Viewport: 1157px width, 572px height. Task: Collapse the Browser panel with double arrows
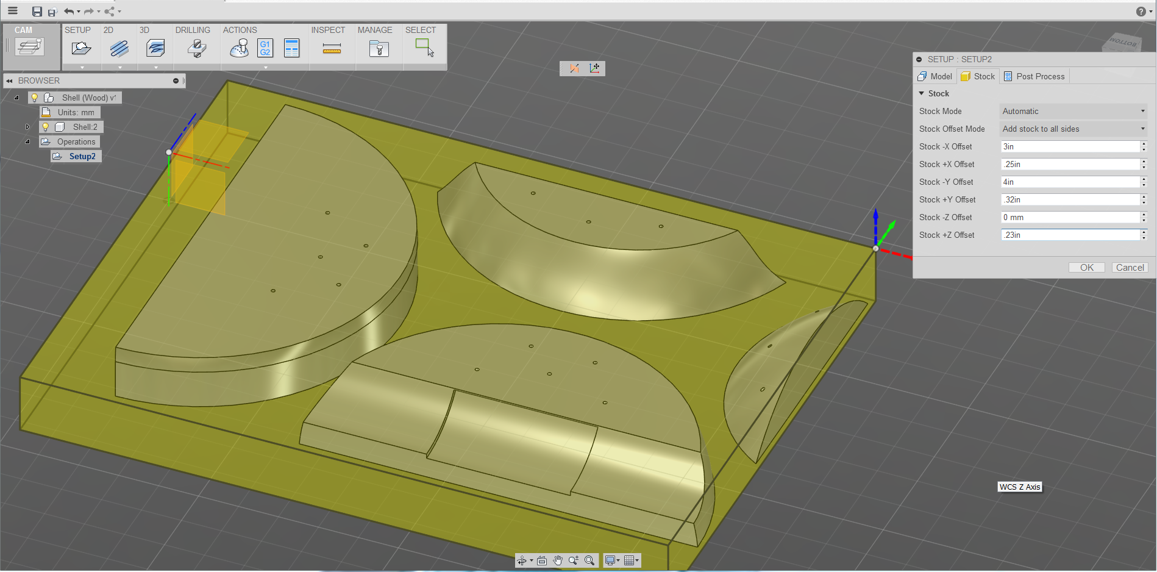[x=9, y=80]
